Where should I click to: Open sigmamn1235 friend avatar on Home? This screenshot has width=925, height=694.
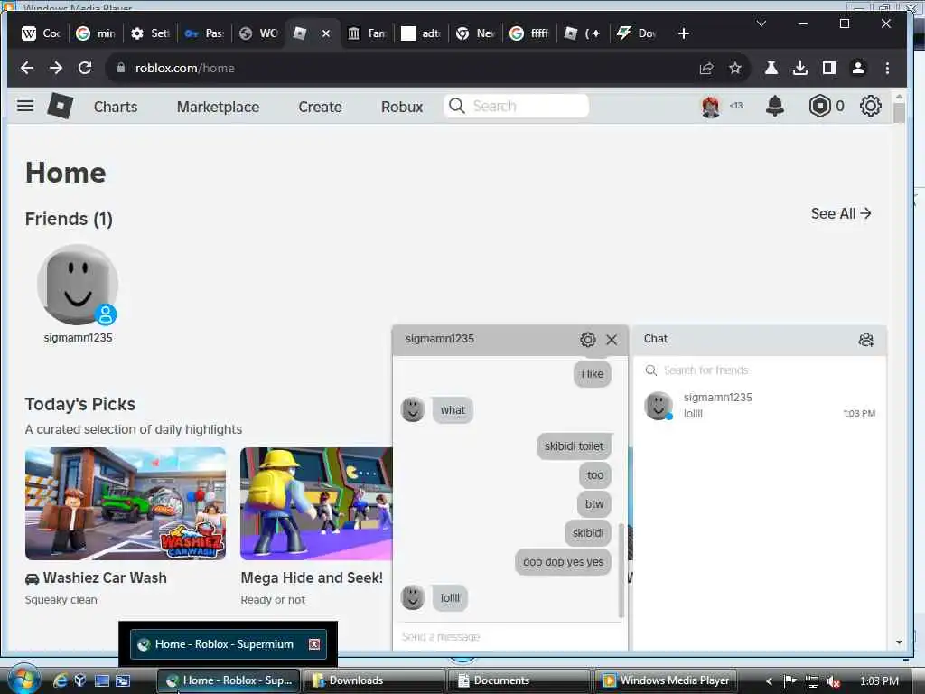click(78, 285)
